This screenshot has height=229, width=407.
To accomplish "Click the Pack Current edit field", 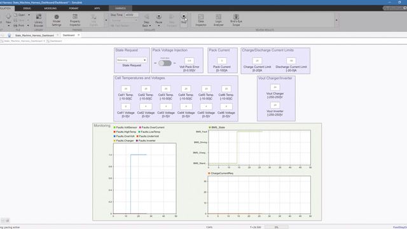I will (222, 61).
